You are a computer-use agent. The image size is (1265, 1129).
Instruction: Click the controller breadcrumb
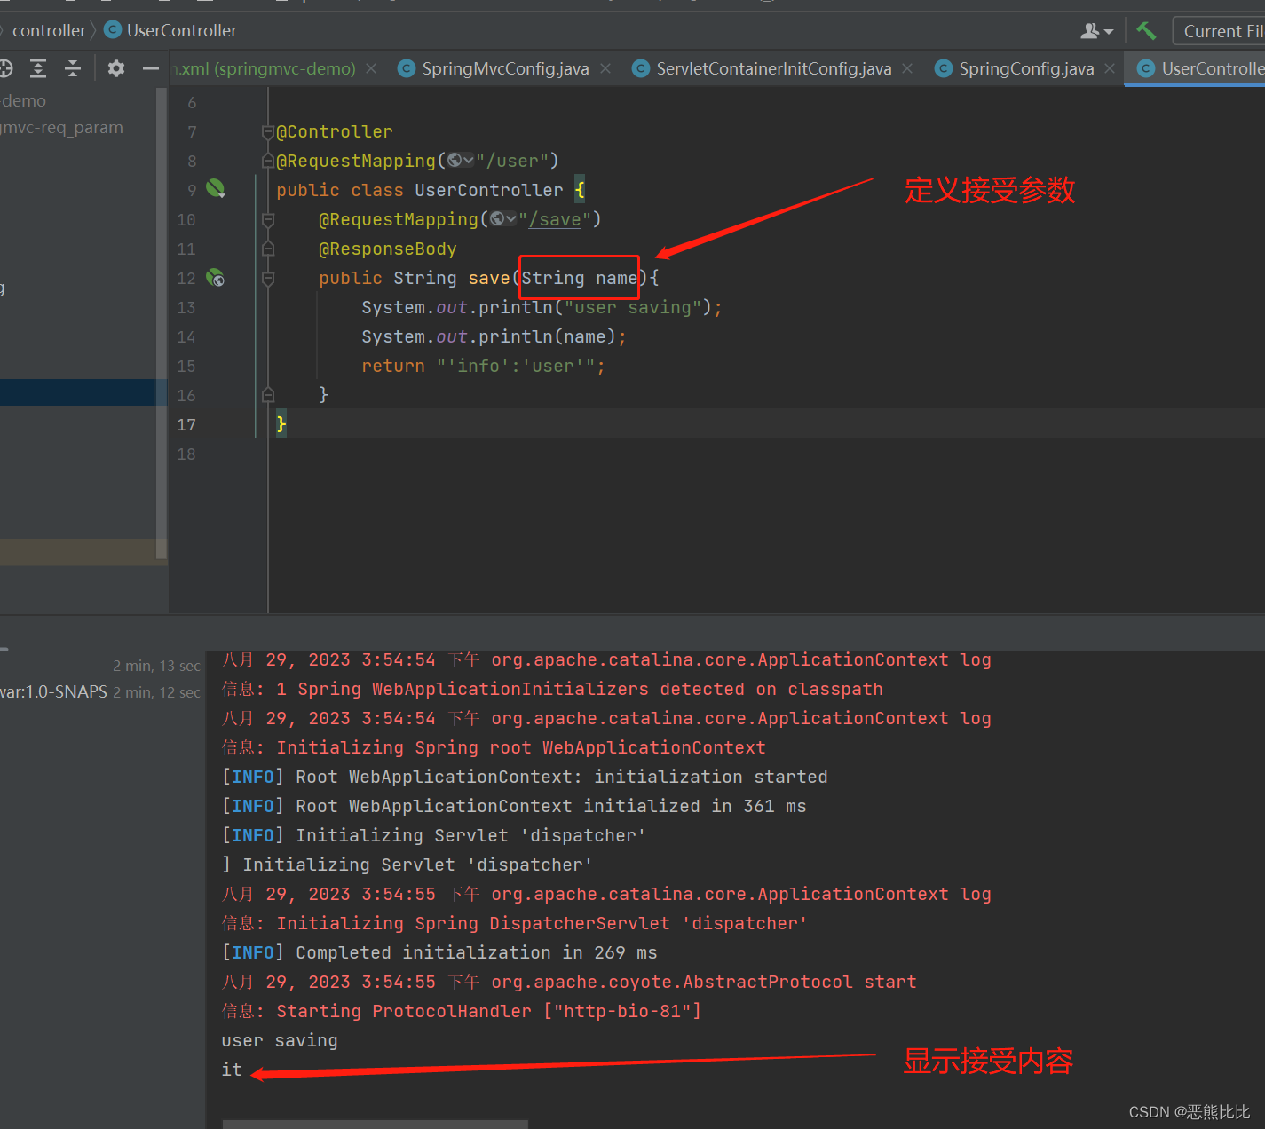coord(49,30)
